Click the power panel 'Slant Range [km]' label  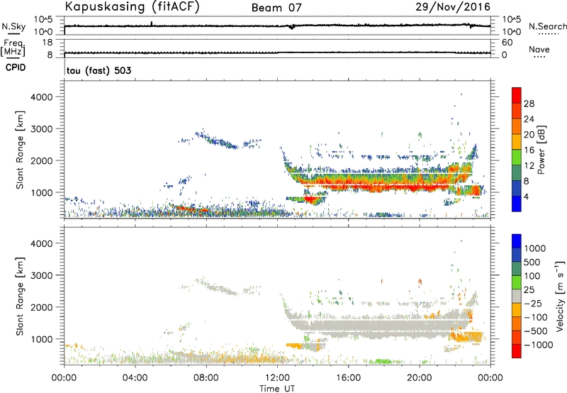(x=20, y=150)
